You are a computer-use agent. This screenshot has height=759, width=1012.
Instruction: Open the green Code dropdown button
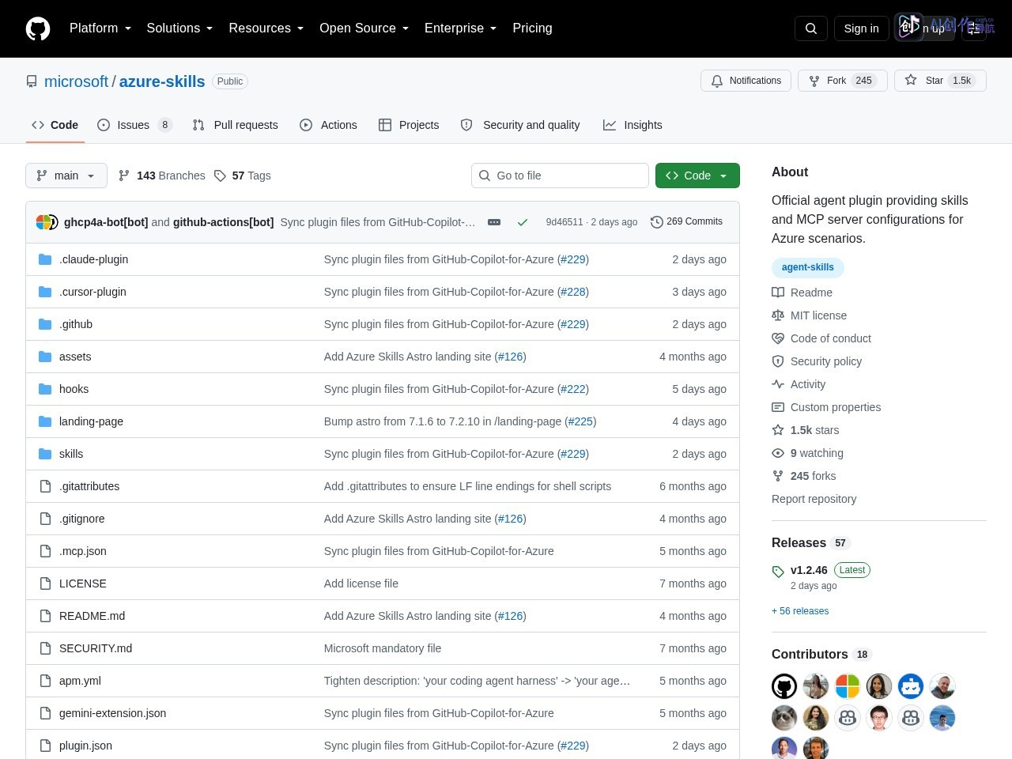tap(697, 176)
